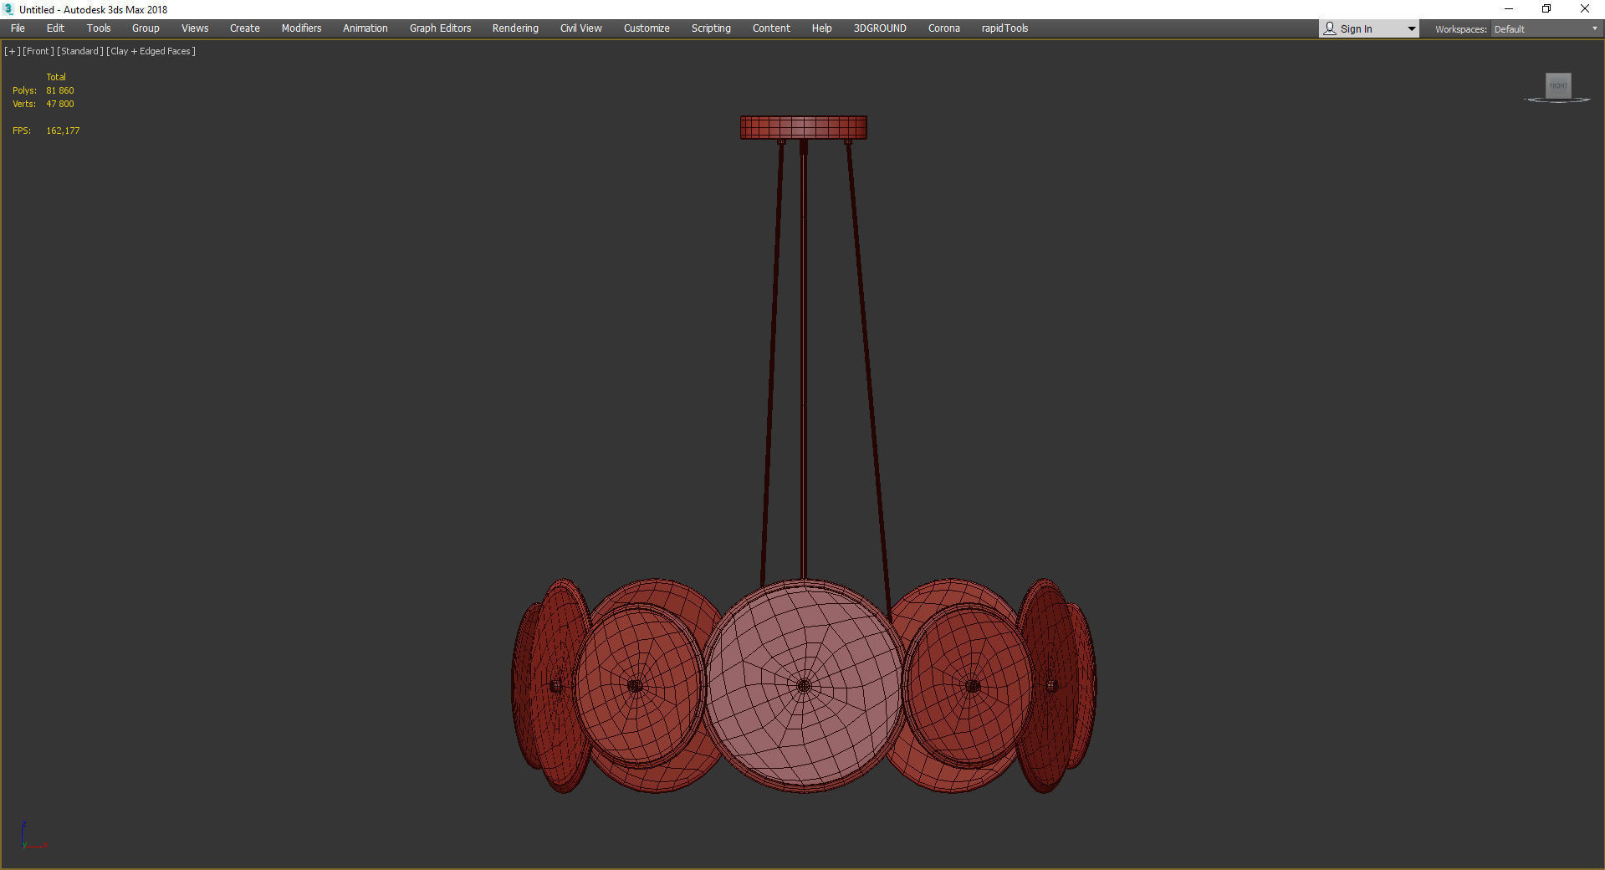1605x870 pixels.
Task: Open the Modifiers menu
Action: (300, 28)
